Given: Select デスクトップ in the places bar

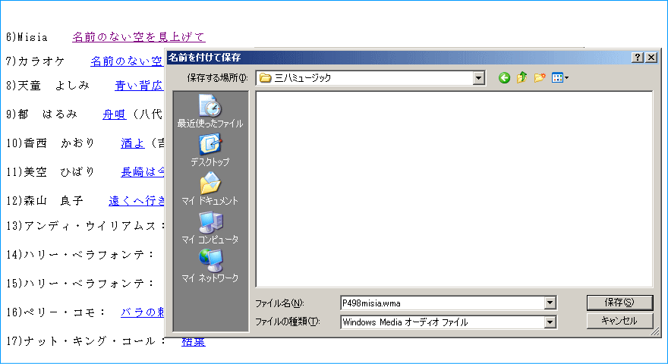Looking at the screenshot, I should (210, 149).
